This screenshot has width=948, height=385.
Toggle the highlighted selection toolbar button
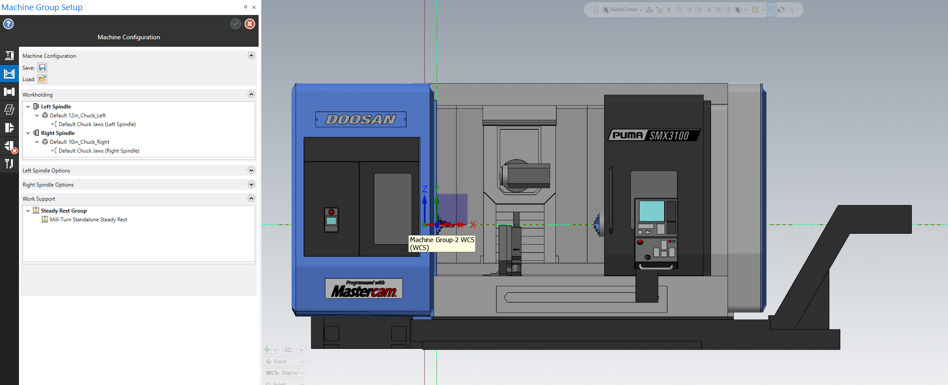click(x=771, y=10)
